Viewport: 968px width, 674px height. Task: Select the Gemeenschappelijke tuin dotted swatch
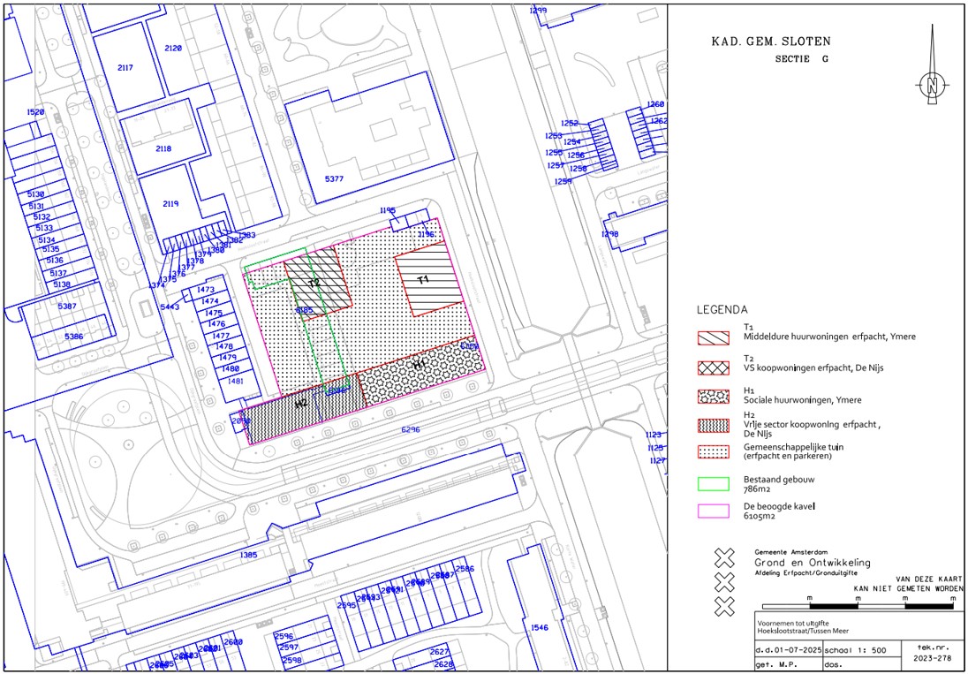coord(713,452)
